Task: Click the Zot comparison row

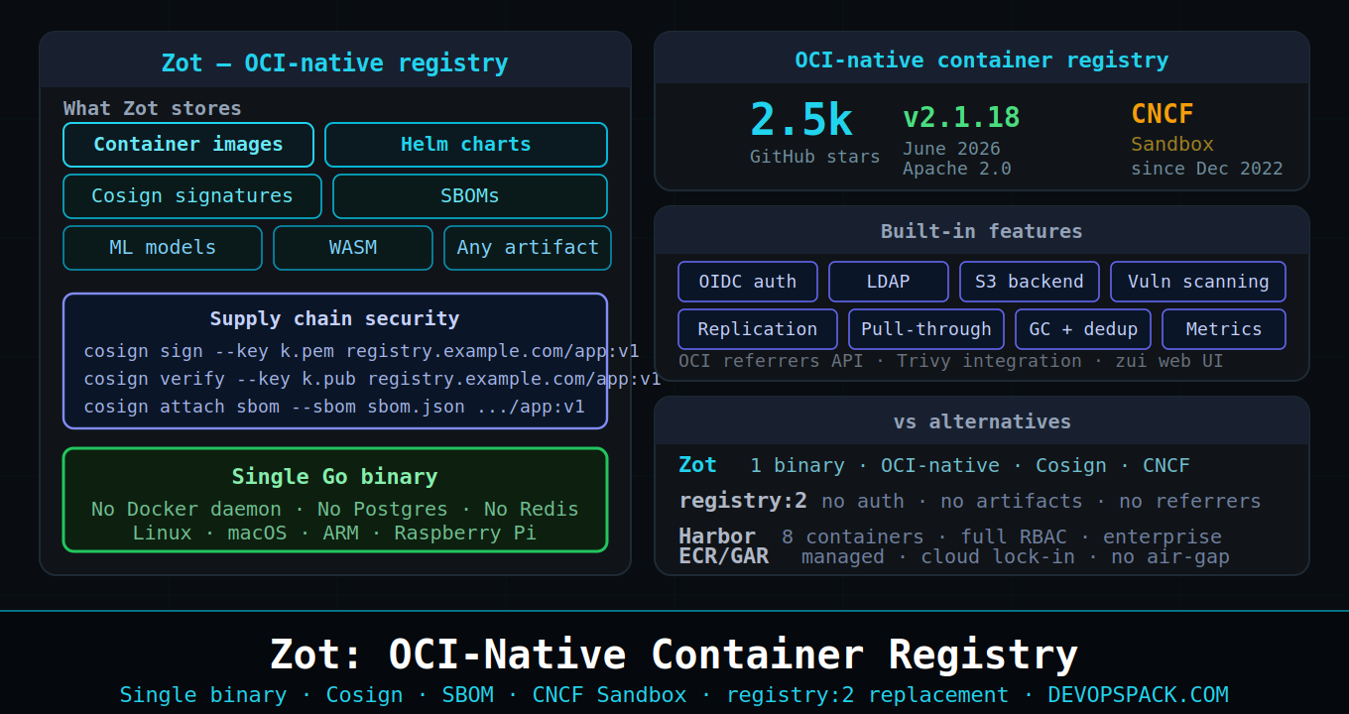Action: coord(934,465)
